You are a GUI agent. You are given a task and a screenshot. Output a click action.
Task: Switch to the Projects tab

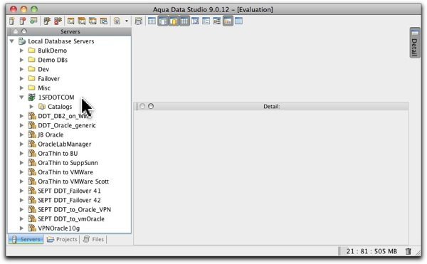tap(62, 239)
